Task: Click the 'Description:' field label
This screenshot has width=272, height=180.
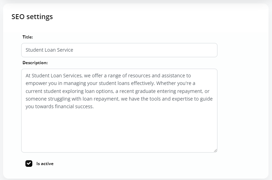Action: click(35, 63)
